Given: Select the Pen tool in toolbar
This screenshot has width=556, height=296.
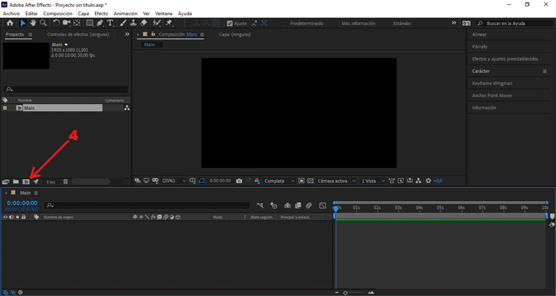Looking at the screenshot, I should [x=100, y=23].
